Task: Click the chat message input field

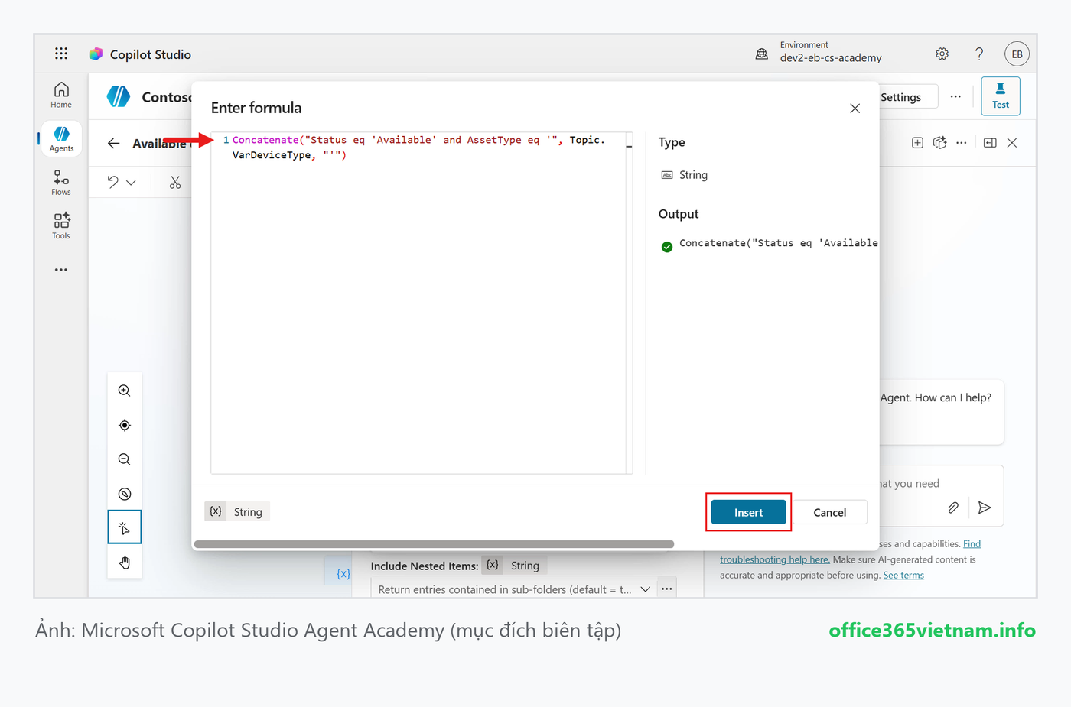Action: coord(909,484)
